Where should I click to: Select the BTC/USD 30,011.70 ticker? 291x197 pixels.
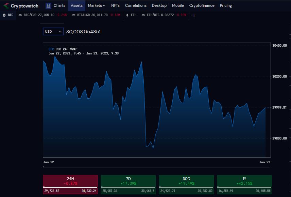pyautogui.click(x=96, y=15)
